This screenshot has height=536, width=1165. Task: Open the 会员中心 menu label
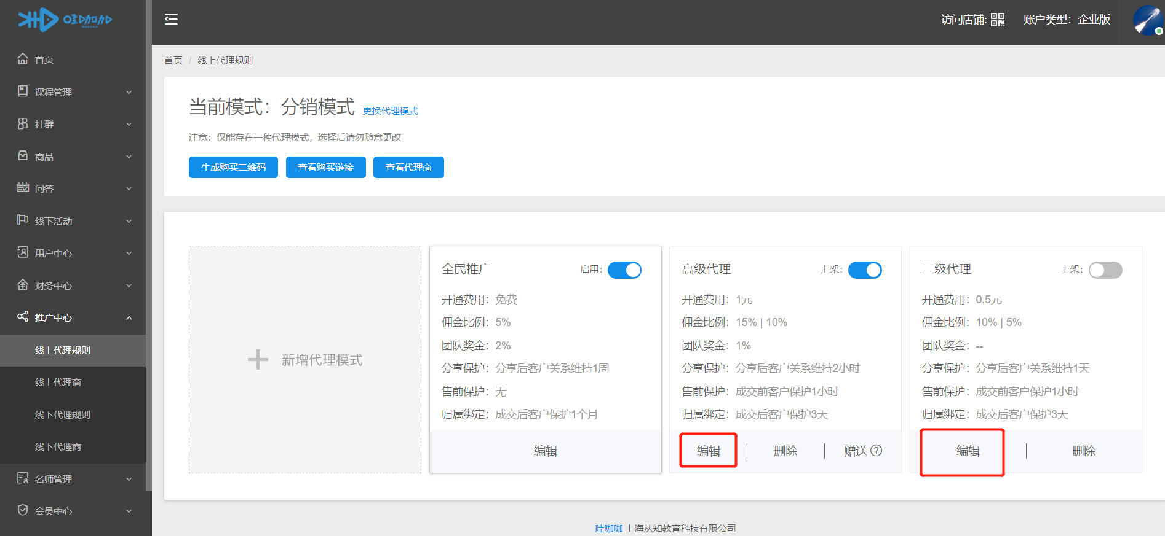coord(54,511)
